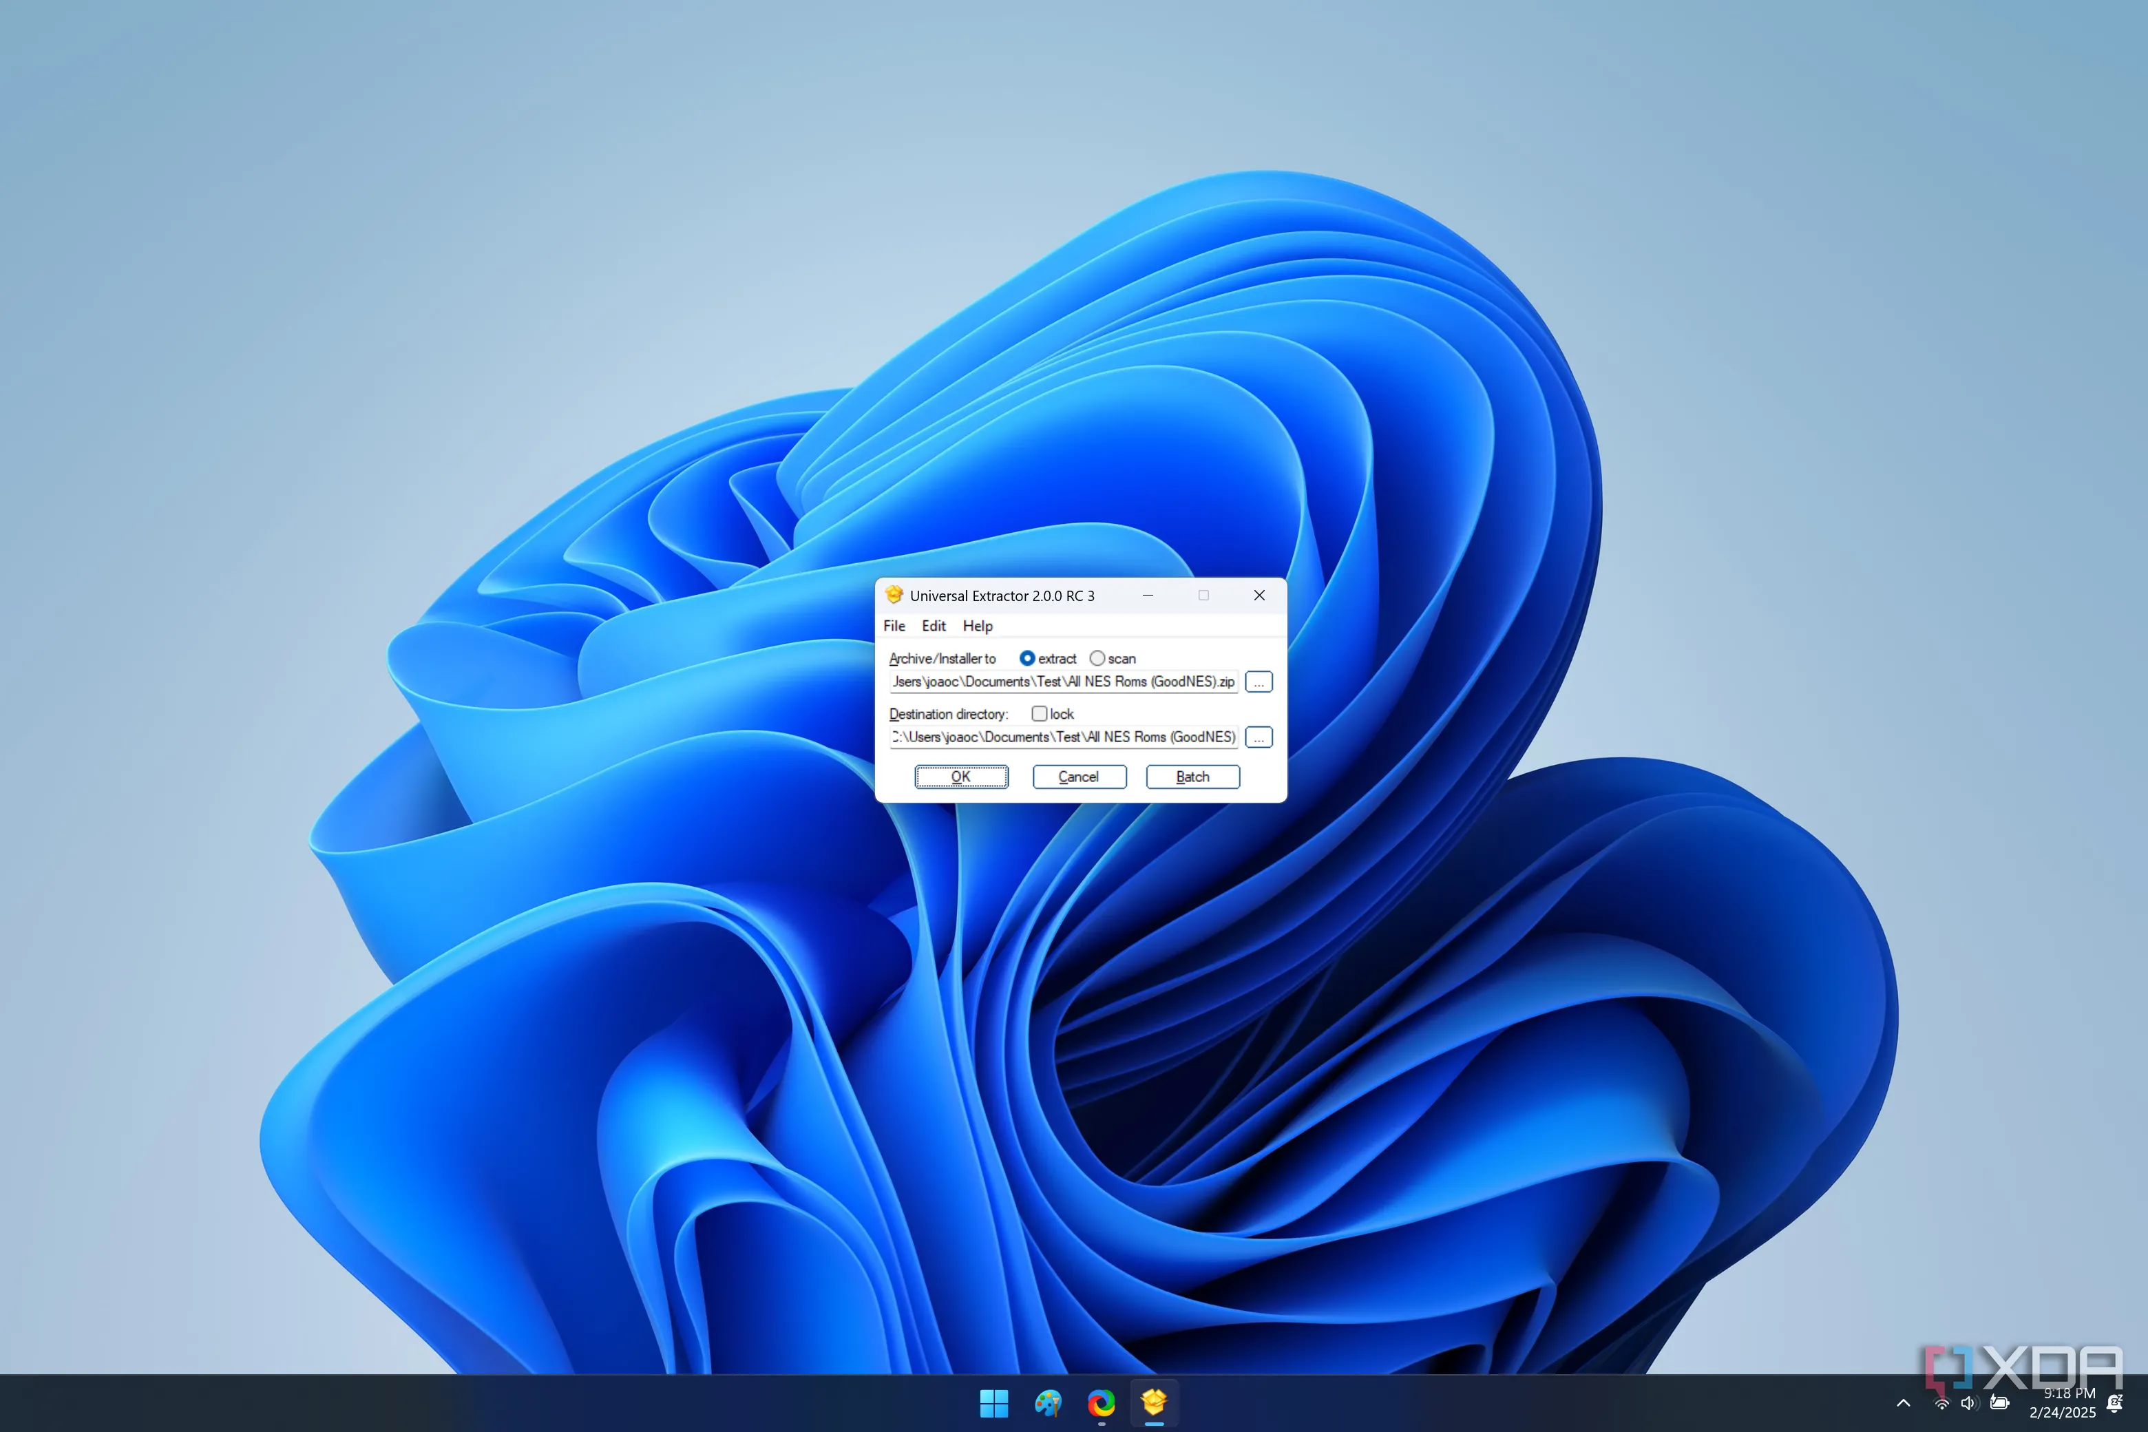Click the Universal Extractor taskbar icon
Viewport: 2148px width, 1432px height.
pyautogui.click(x=1155, y=1403)
